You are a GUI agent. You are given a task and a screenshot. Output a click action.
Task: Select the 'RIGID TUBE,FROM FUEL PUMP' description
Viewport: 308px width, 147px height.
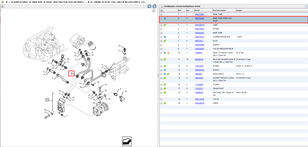(223, 19)
